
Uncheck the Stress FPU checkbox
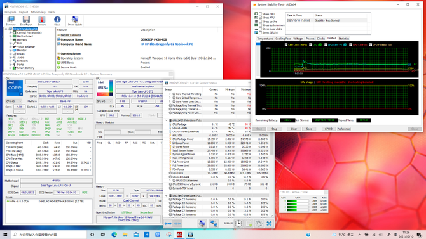pos(260,18)
